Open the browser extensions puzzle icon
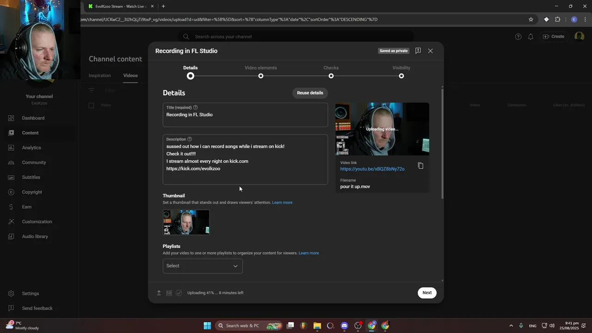This screenshot has width=592, height=333. coord(557,19)
